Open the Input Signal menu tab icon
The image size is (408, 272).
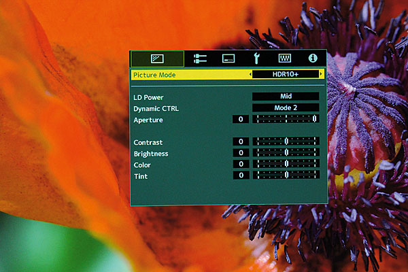click(200, 58)
